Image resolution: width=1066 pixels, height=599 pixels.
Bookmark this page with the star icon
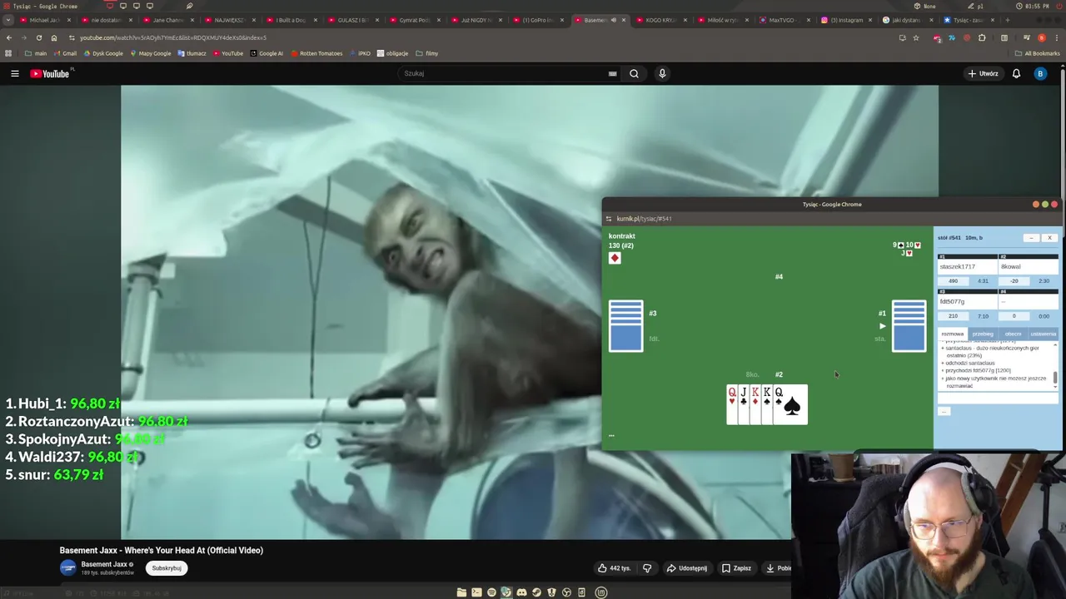click(915, 37)
